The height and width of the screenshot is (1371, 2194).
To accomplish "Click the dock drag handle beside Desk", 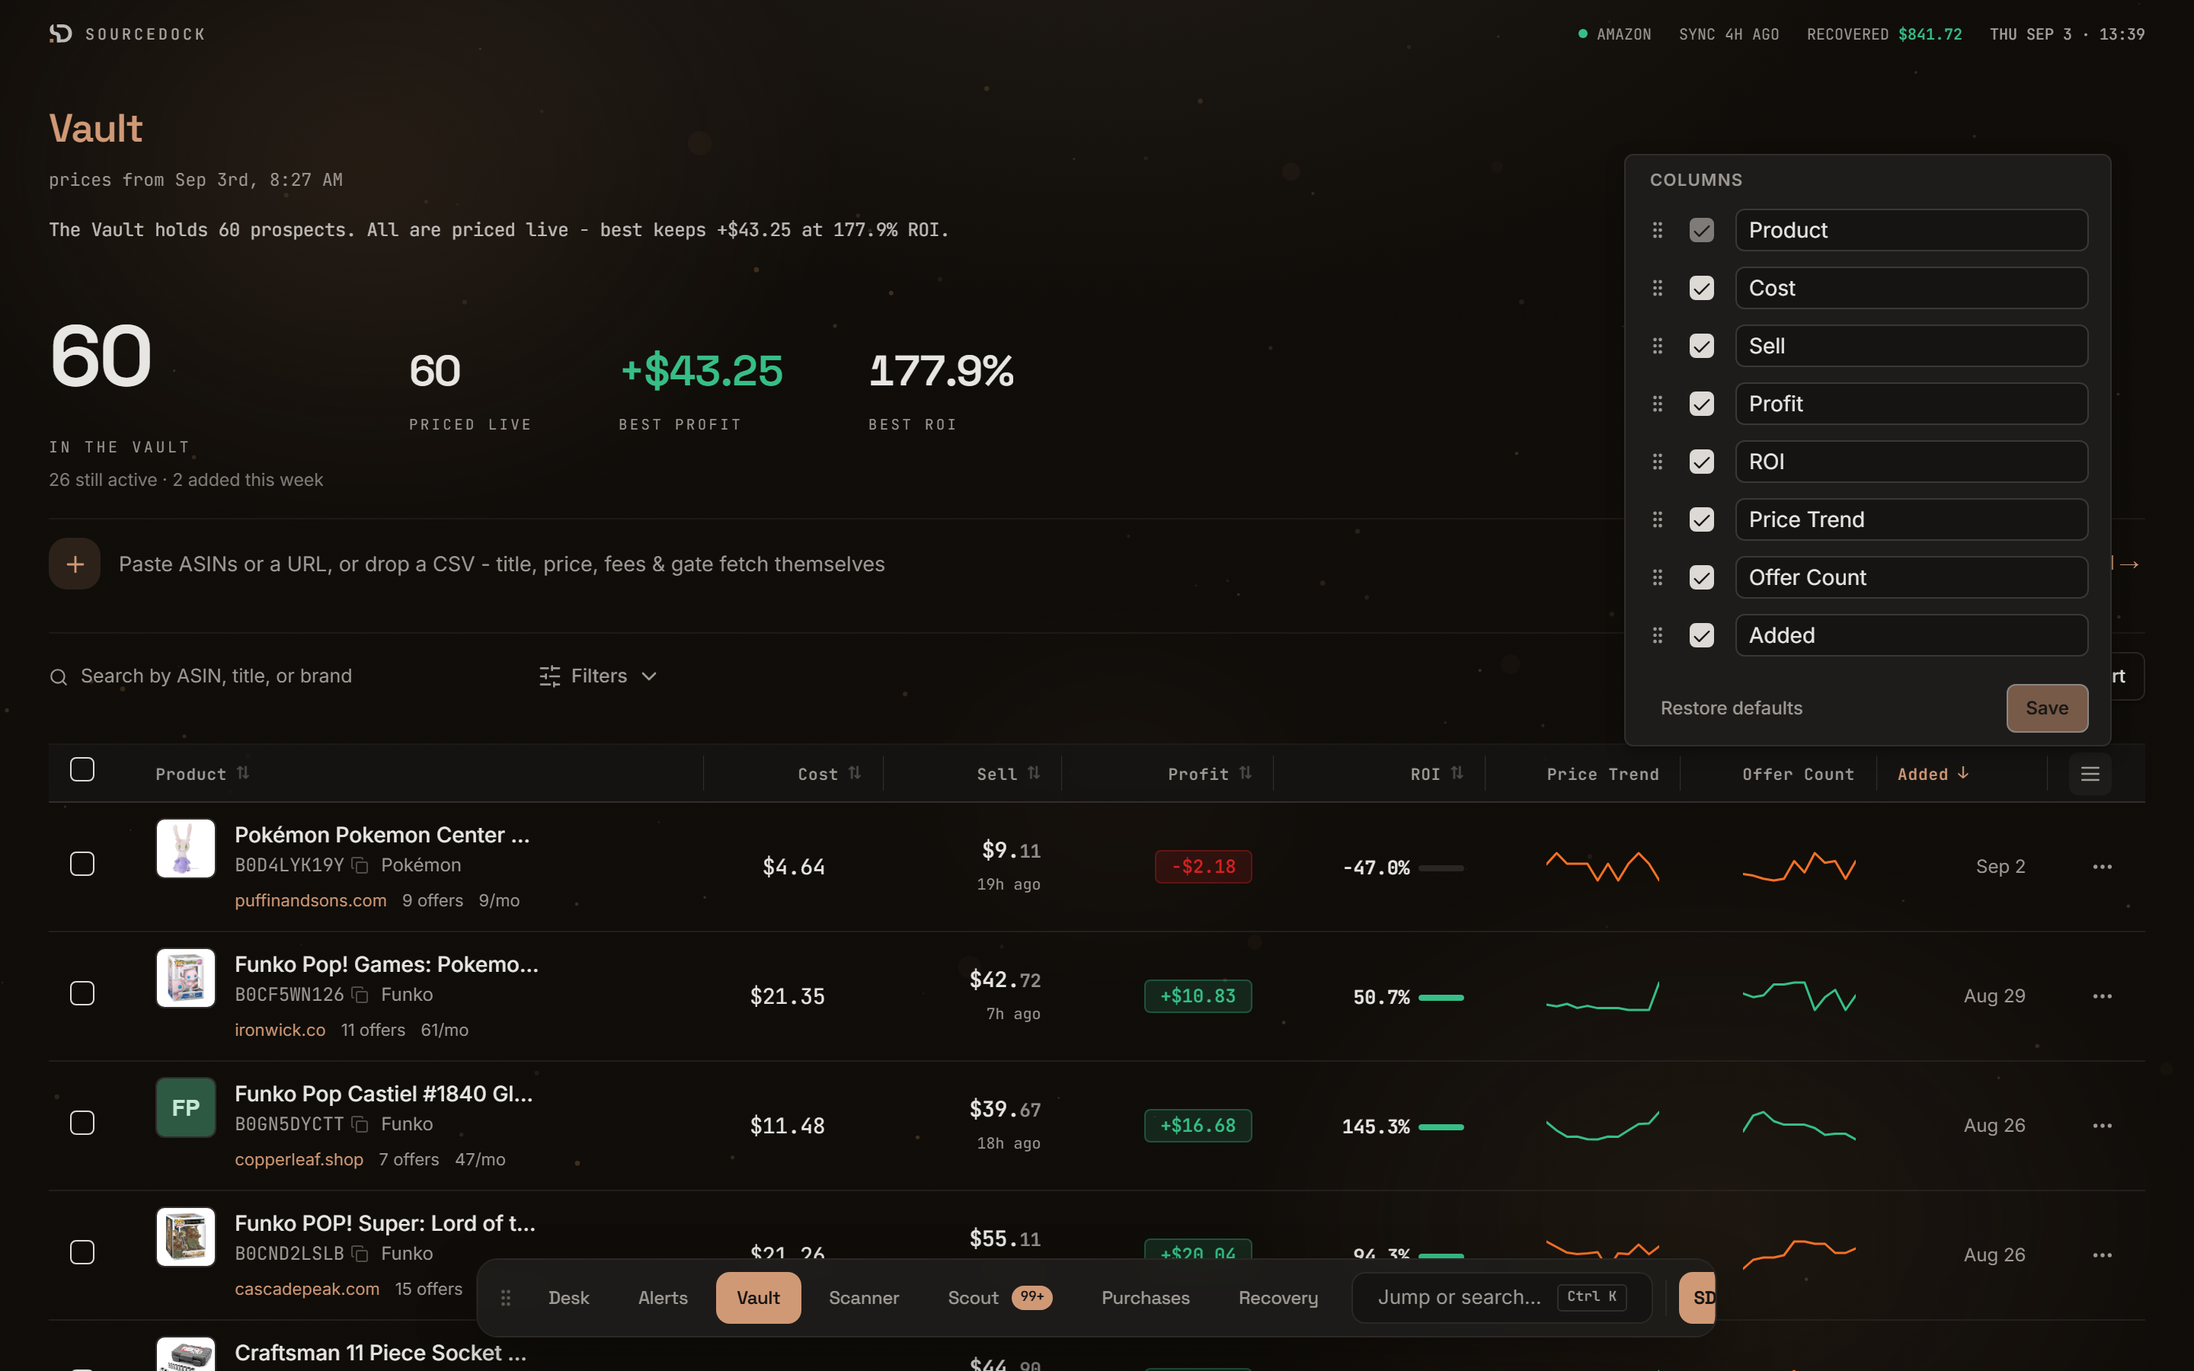I will pyautogui.click(x=506, y=1298).
